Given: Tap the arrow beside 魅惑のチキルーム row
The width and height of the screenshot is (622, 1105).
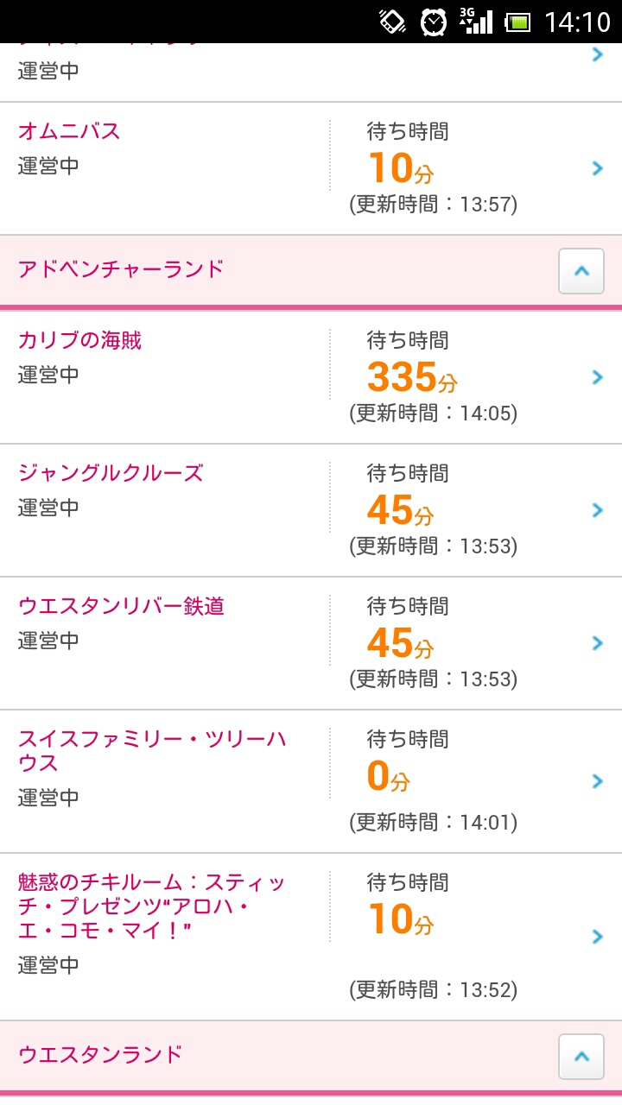Looking at the screenshot, I should [597, 937].
